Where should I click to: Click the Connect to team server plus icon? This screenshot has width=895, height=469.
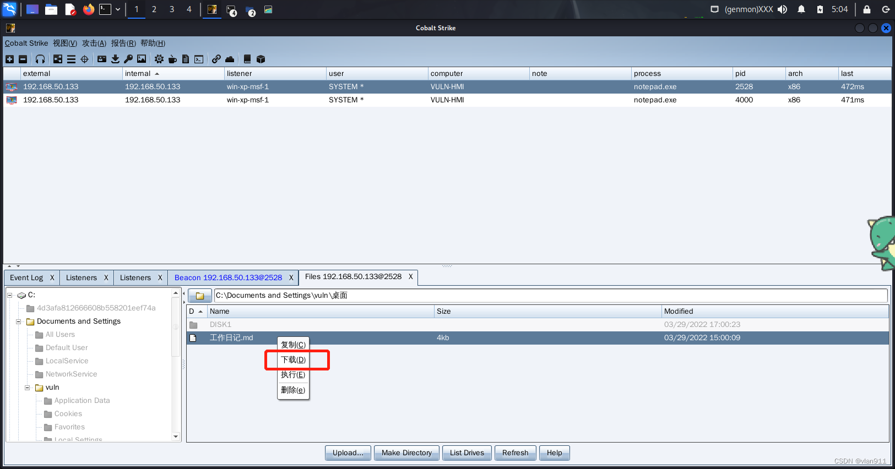[9, 59]
